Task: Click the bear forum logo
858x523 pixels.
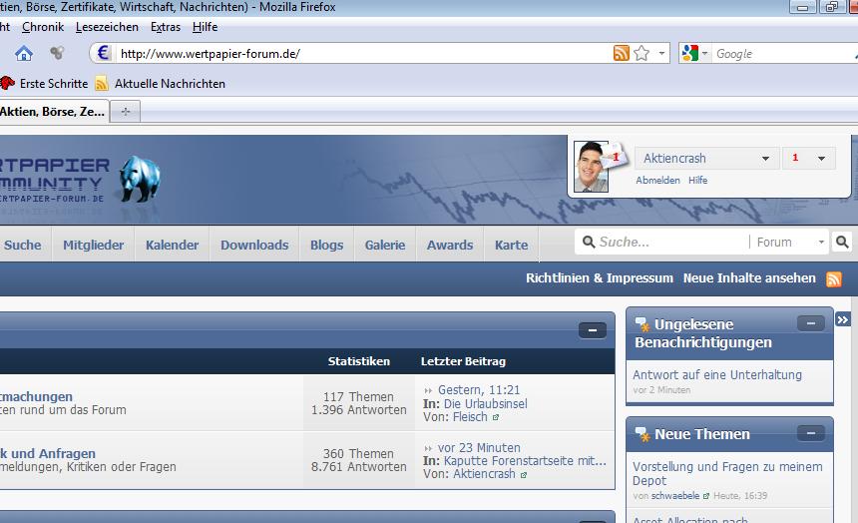Action: [140, 179]
